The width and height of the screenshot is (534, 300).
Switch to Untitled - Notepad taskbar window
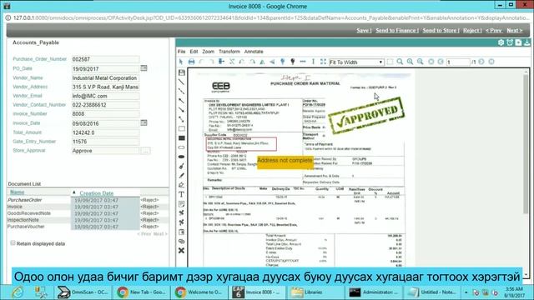[432, 292]
